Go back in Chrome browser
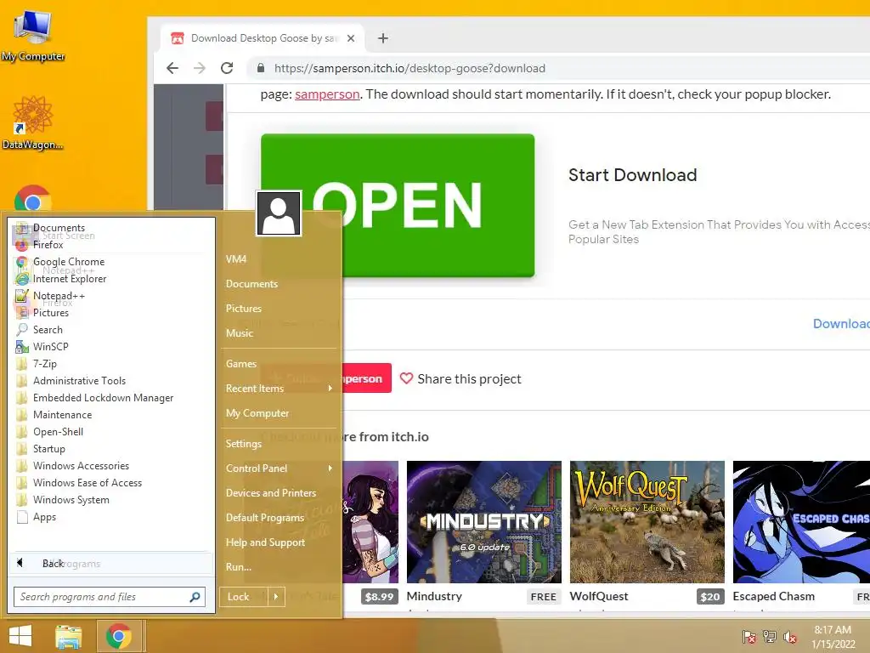Screen dimensions: 870x653 point(172,68)
